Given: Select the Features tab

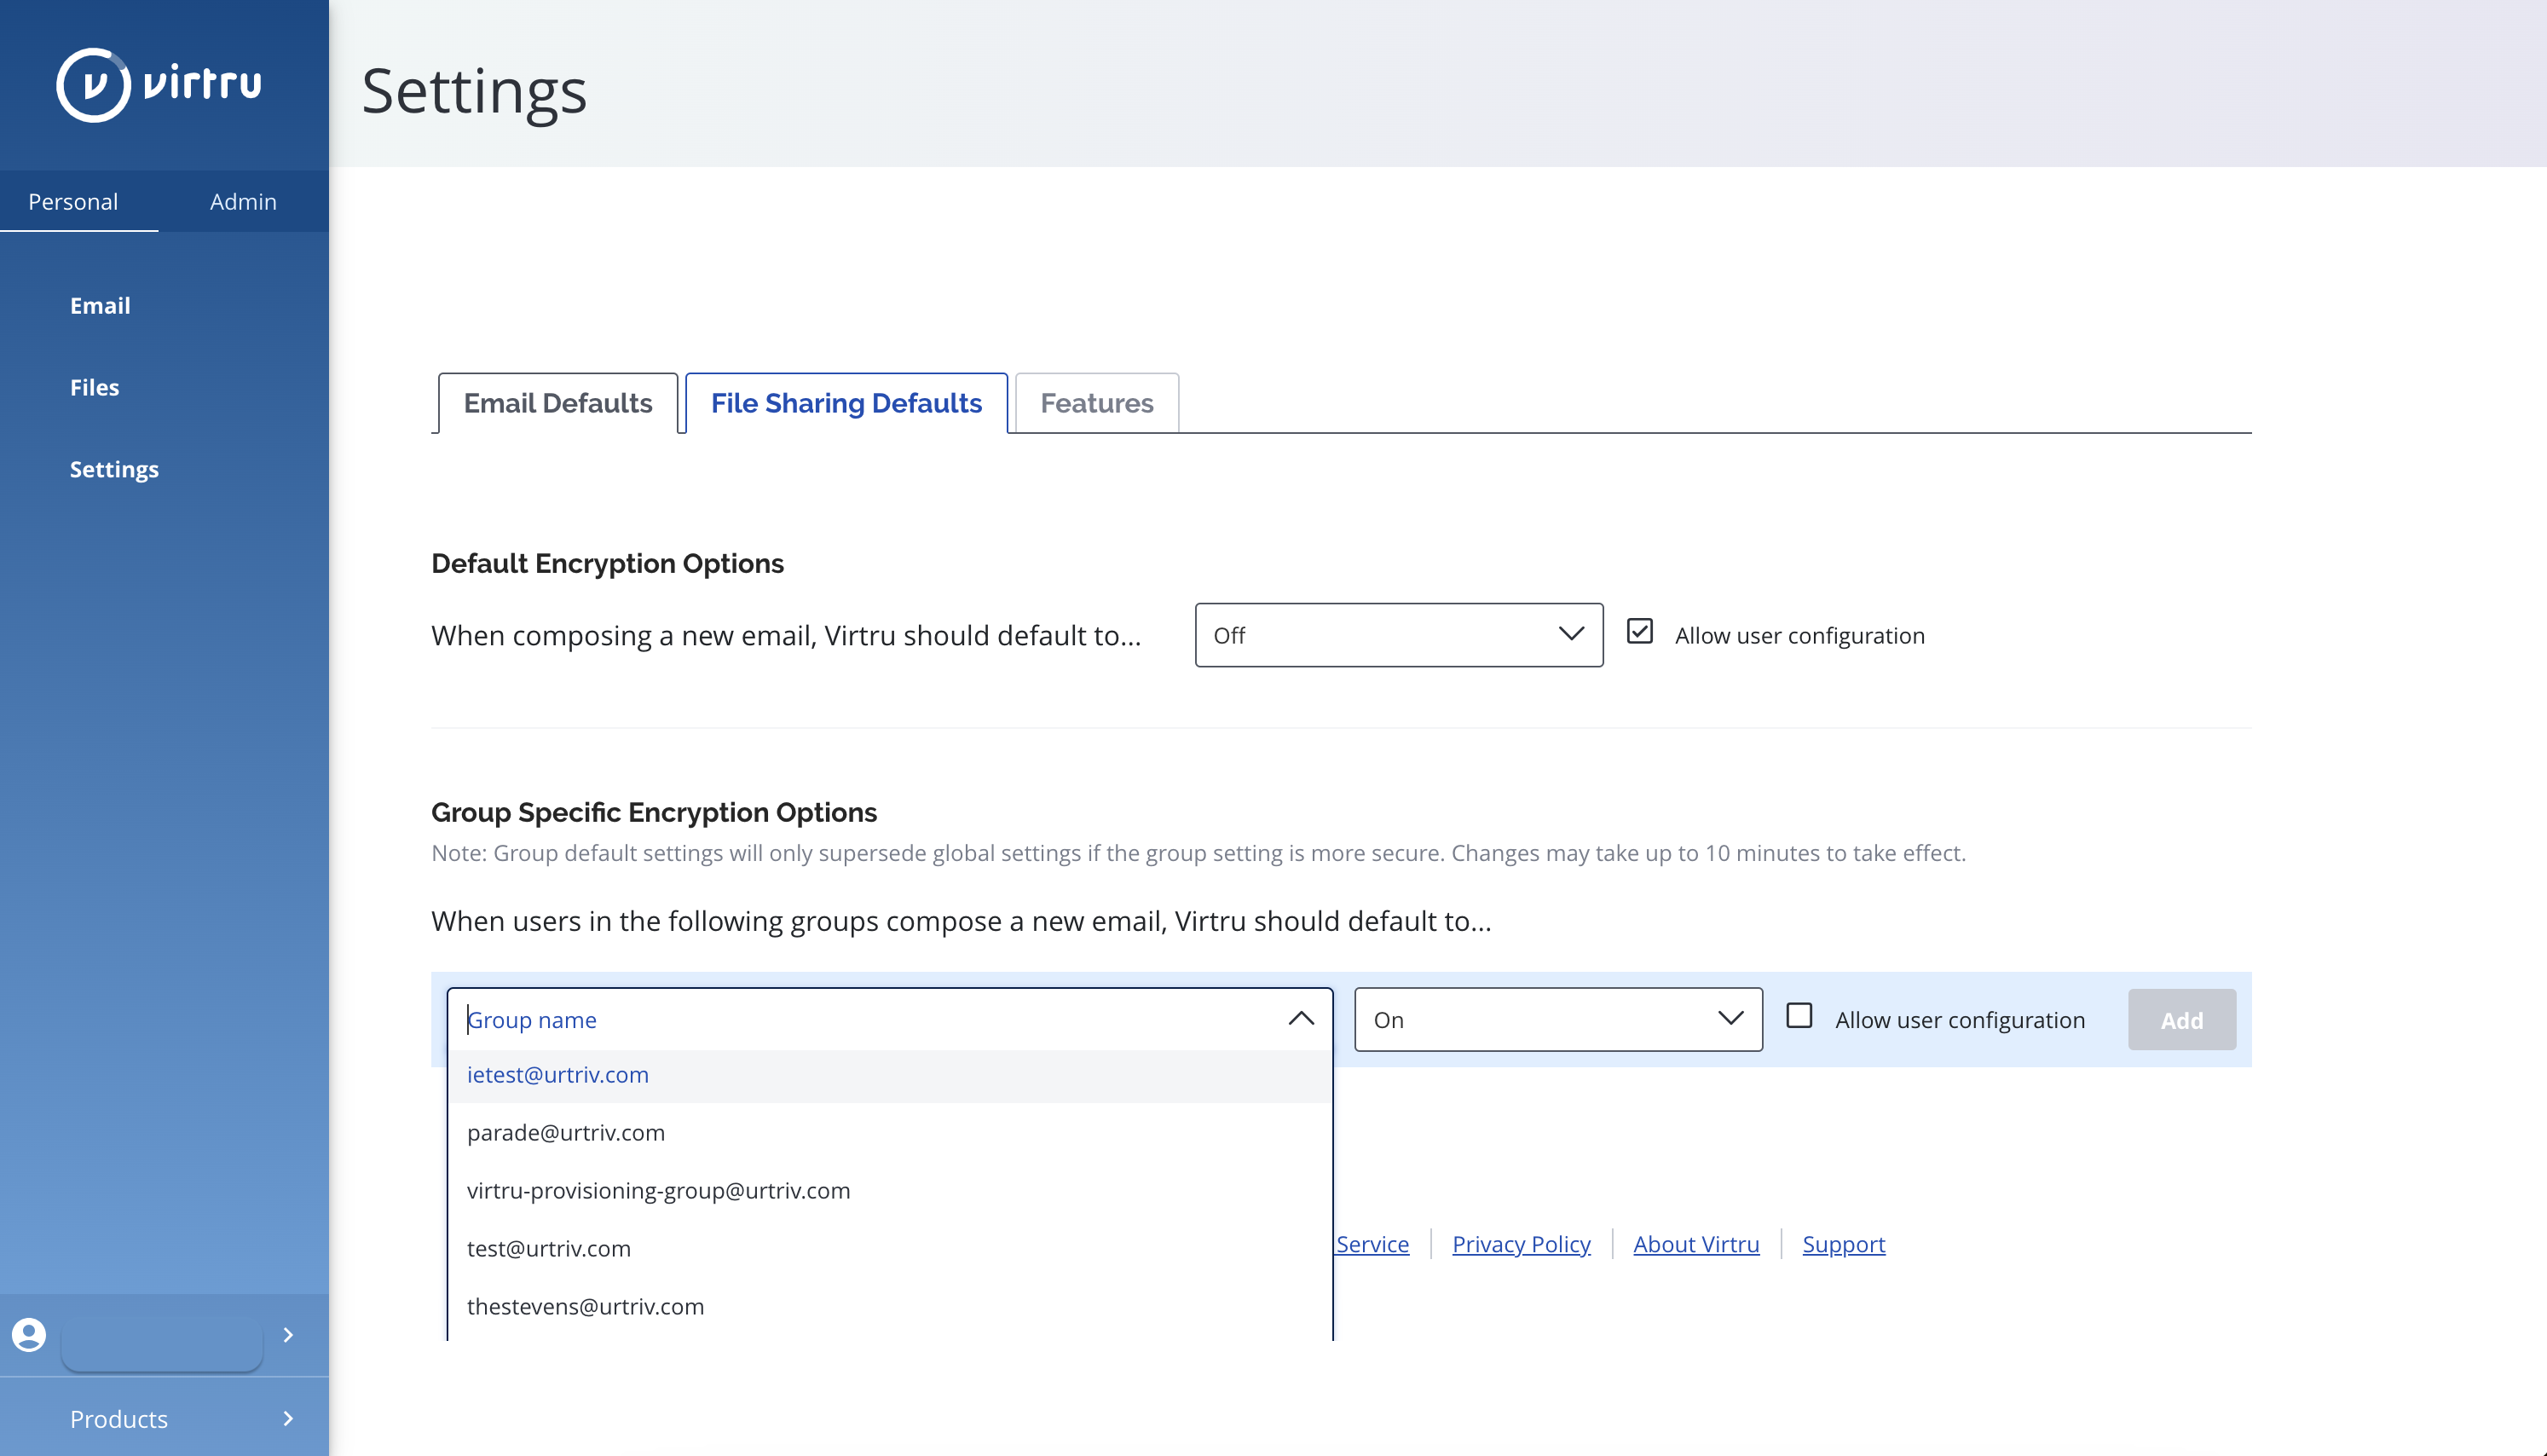Looking at the screenshot, I should click(1096, 403).
